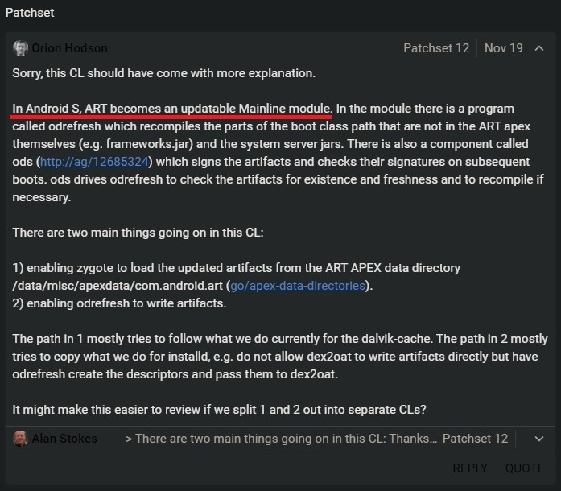561x491 pixels.
Task: Expand Alan Stokes' collapsed comment chevron
Action: tap(538, 439)
